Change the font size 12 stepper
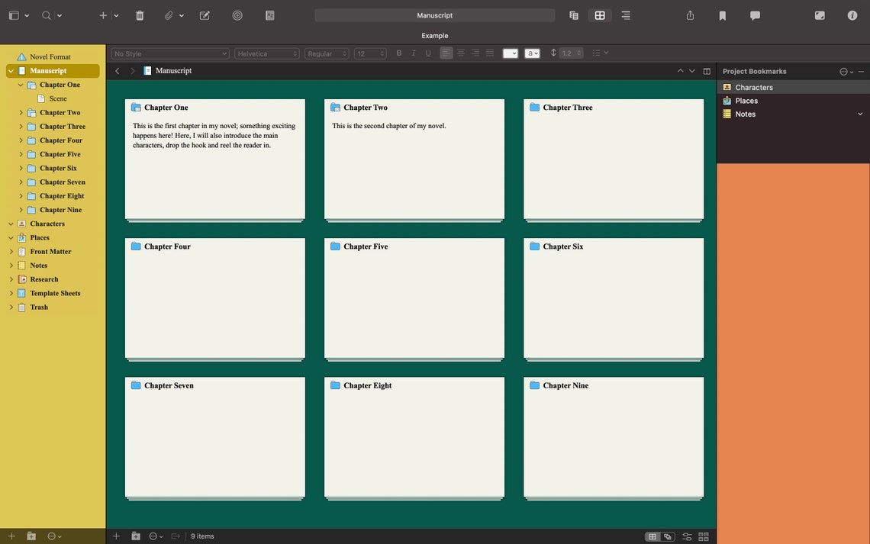Screen dimensions: 870x544 pyautogui.click(x=382, y=53)
